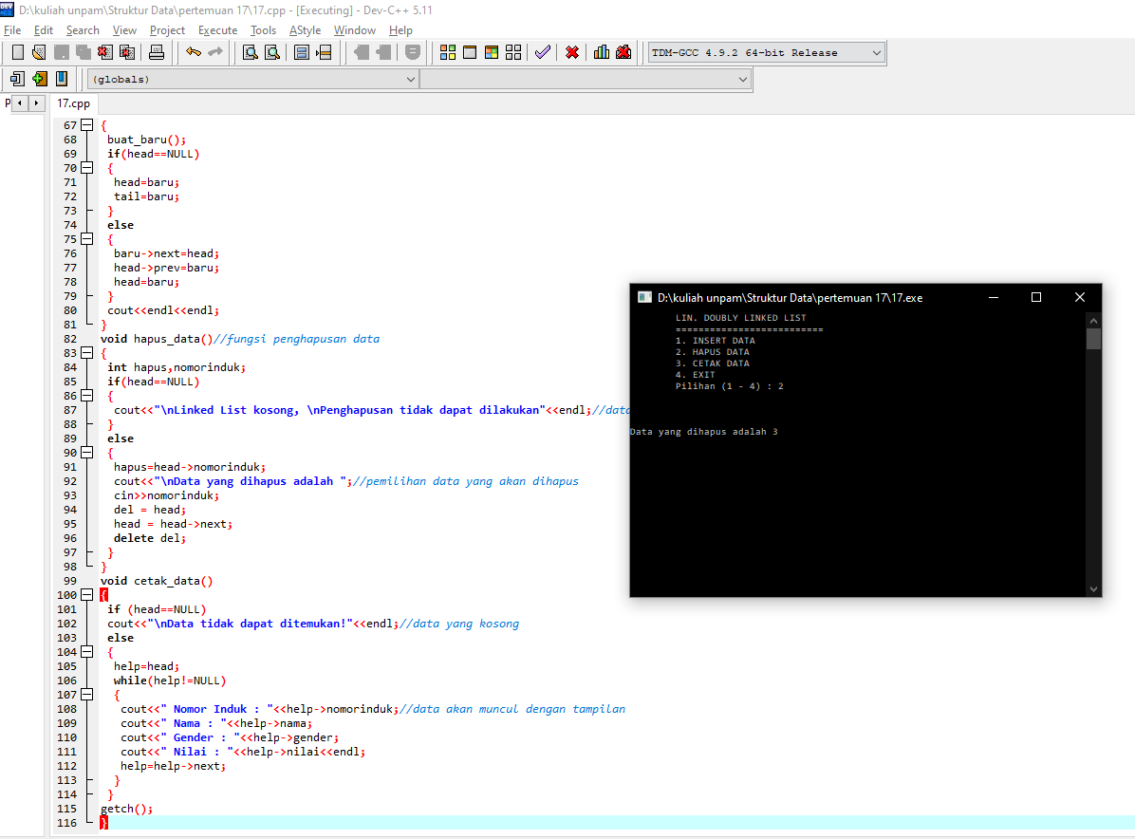
Task: Open the Tools menu
Action: (264, 30)
